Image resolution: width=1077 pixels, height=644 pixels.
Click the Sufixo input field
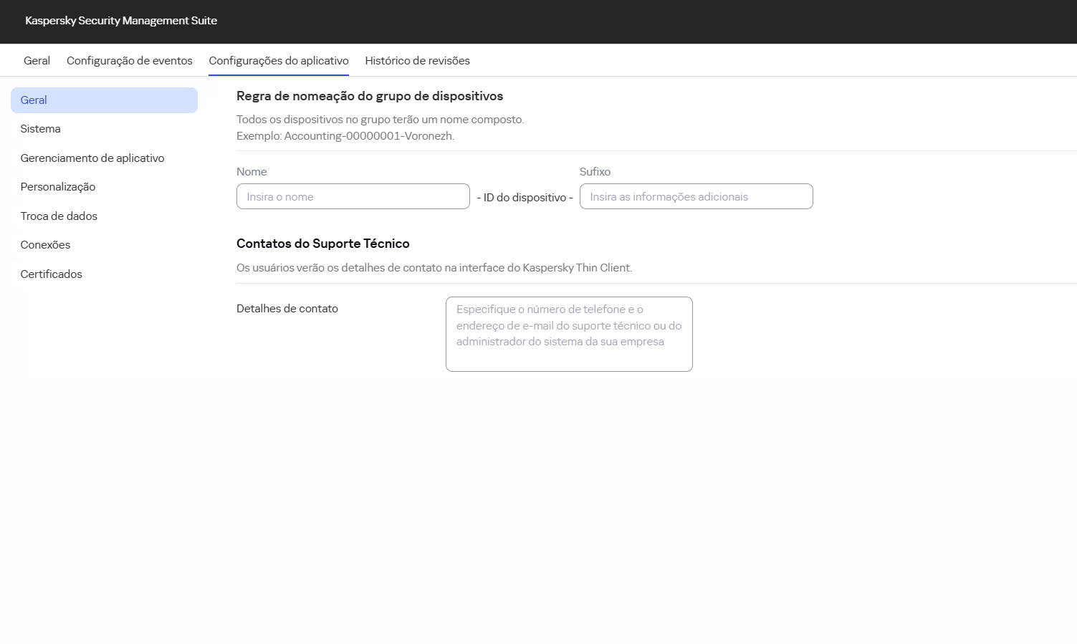695,196
